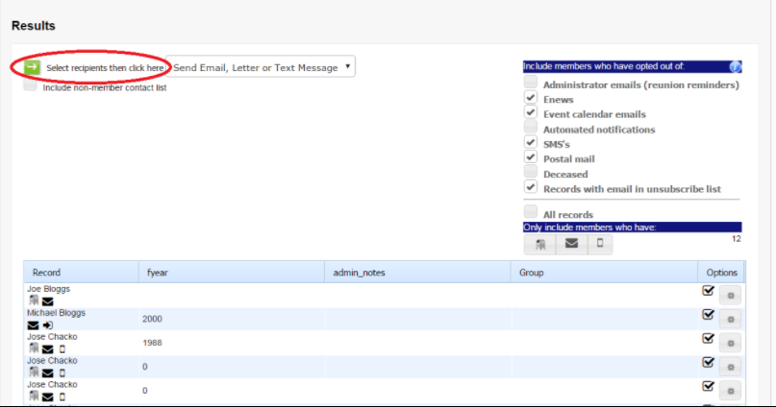This screenshot has width=776, height=407.
Task: Click the blue info icon in opt-out header
Action: (x=735, y=66)
